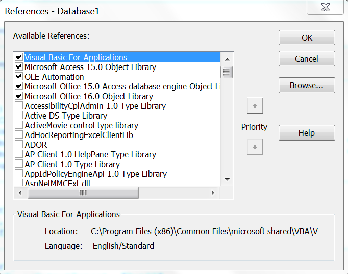Open Help for References dialog
348x274 pixels.
pyautogui.click(x=307, y=133)
